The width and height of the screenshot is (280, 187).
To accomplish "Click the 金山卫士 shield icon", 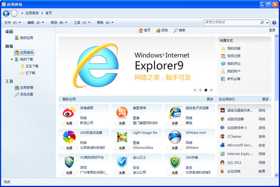I will (x=122, y=162).
